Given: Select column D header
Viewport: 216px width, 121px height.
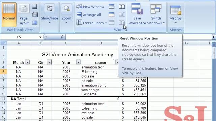Looking at the screenshot, I should 101,43.
